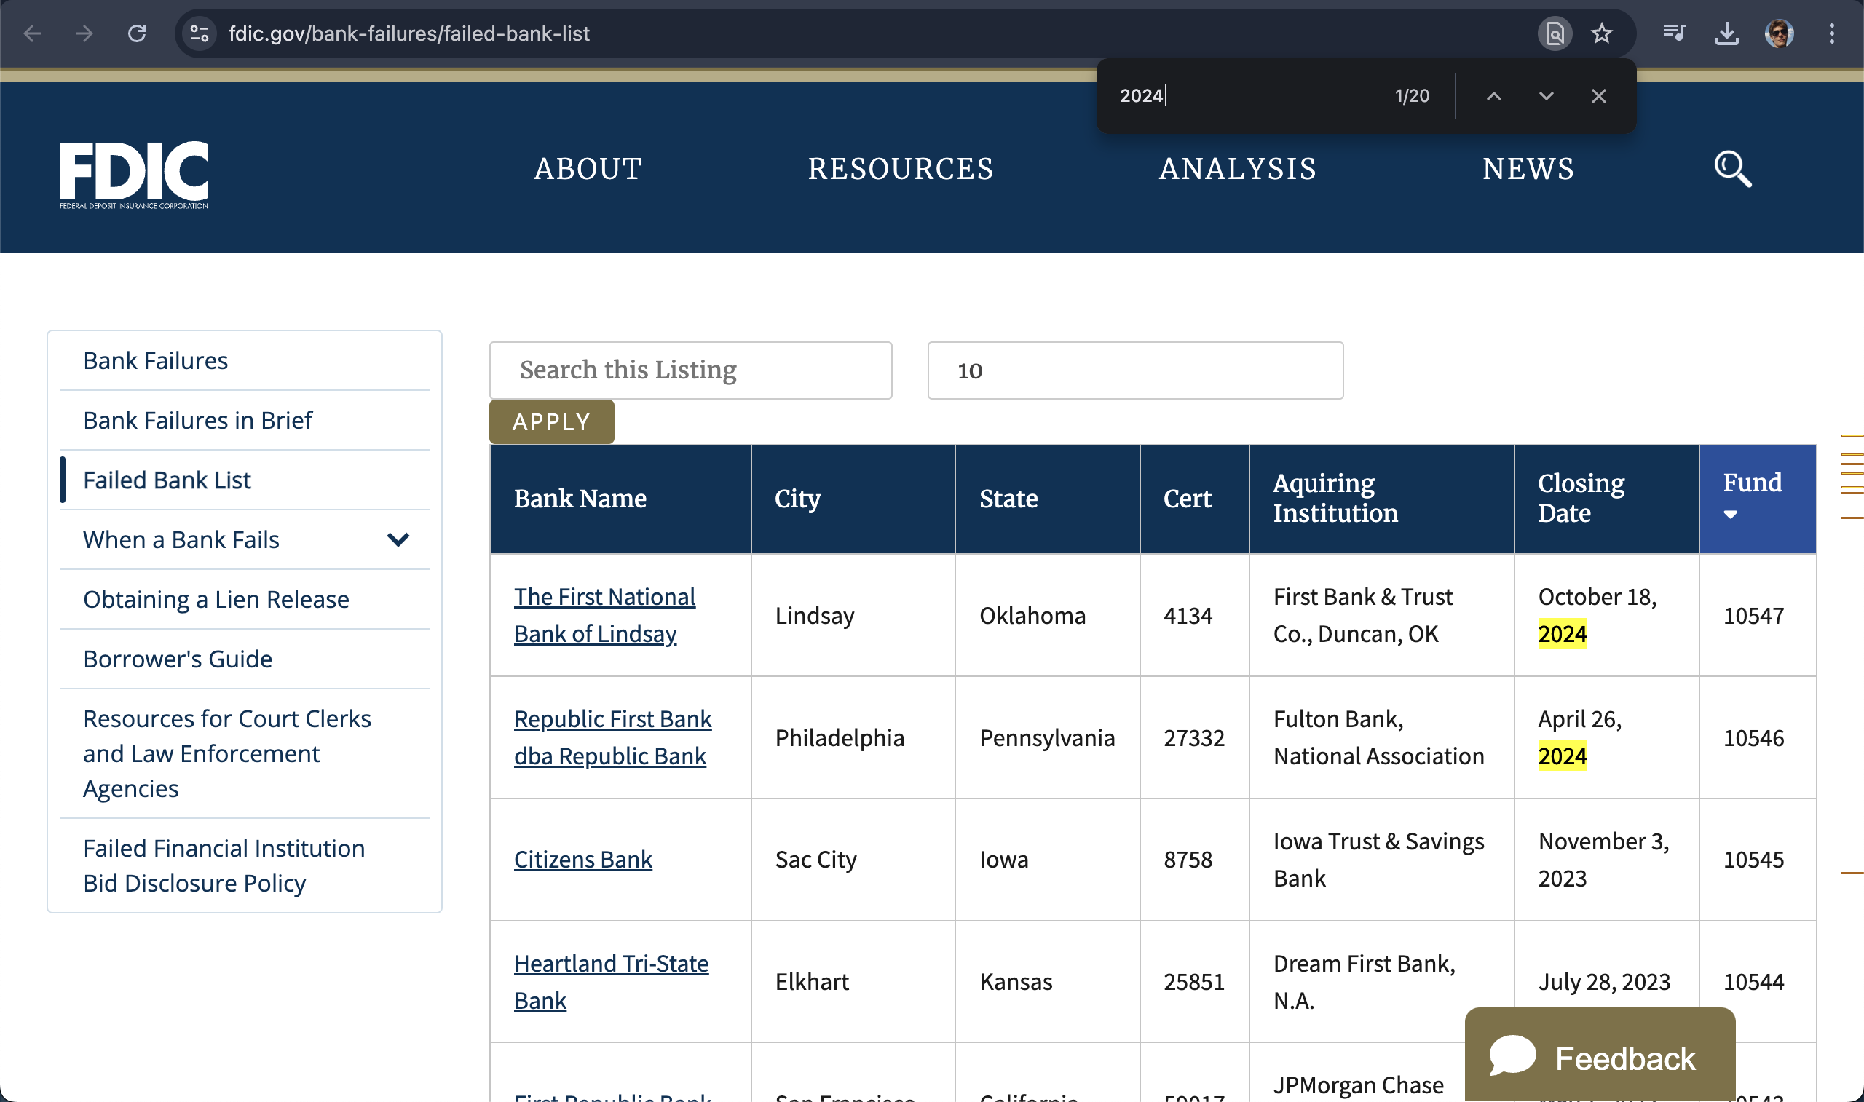This screenshot has width=1864, height=1102.
Task: Click 'Iowa Trust & Savings Bank' cell
Action: [x=1378, y=859]
